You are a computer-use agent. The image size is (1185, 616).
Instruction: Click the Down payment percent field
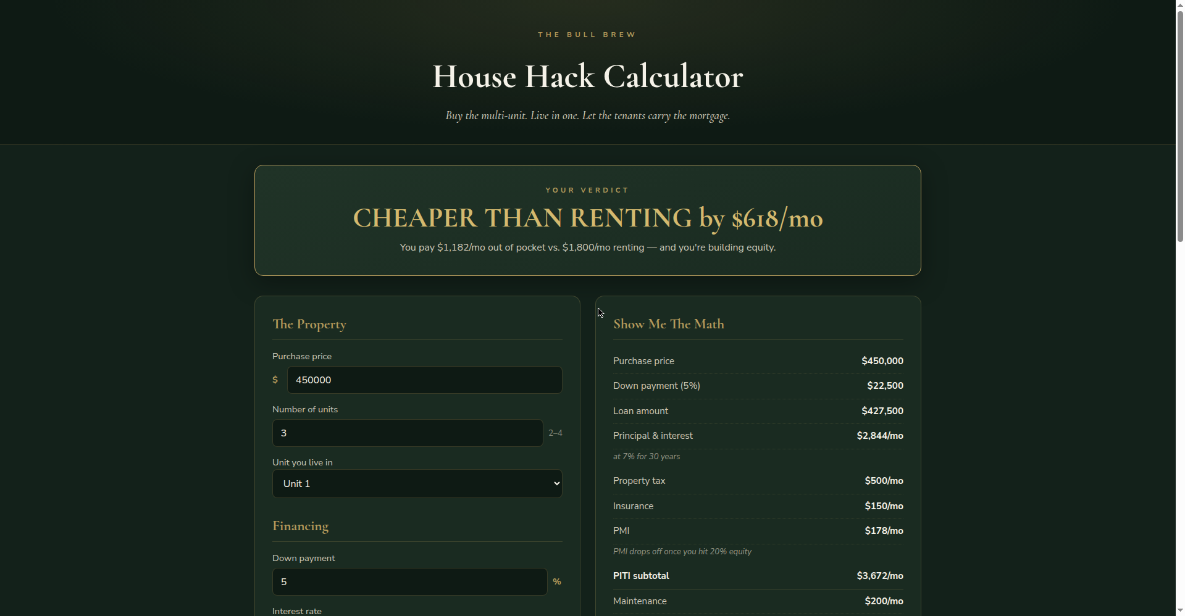410,581
